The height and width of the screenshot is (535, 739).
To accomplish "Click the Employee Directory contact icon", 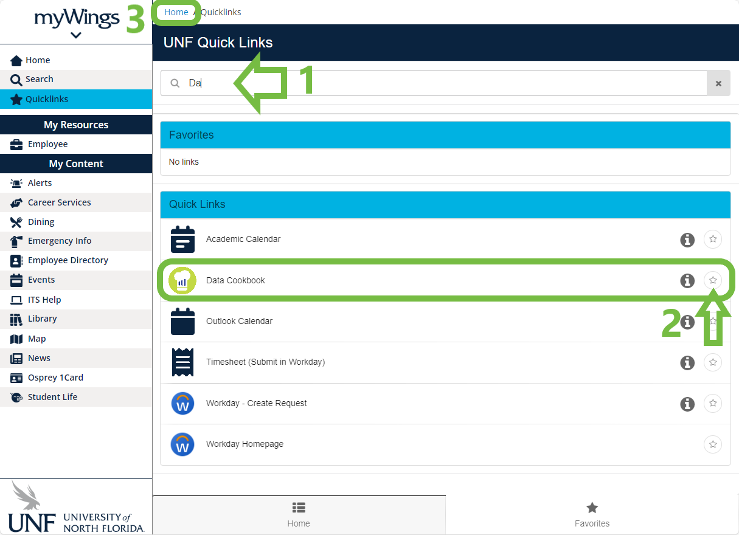I will pyautogui.click(x=16, y=260).
